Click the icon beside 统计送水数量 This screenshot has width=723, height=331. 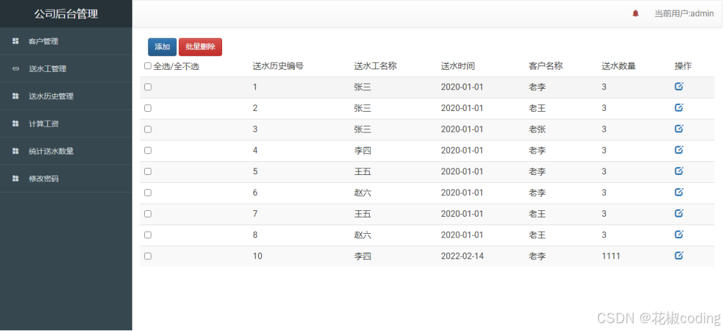[x=16, y=151]
